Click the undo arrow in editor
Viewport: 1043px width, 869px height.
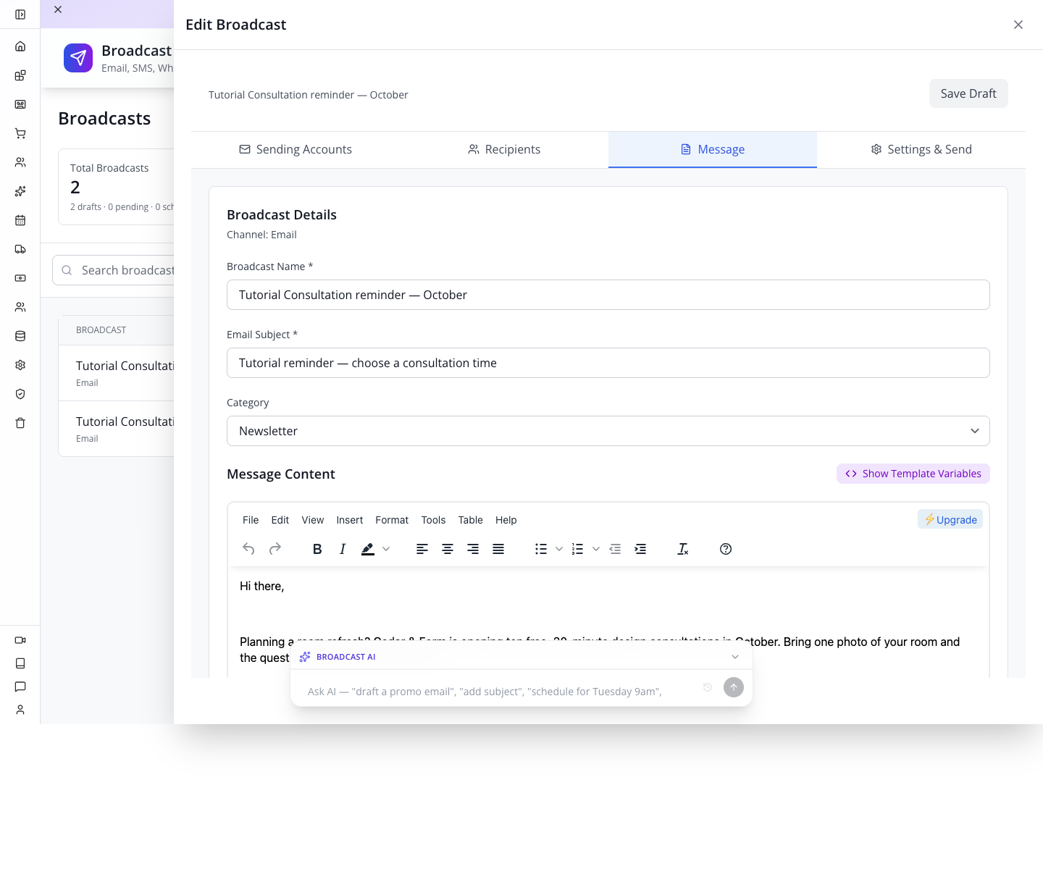248,549
